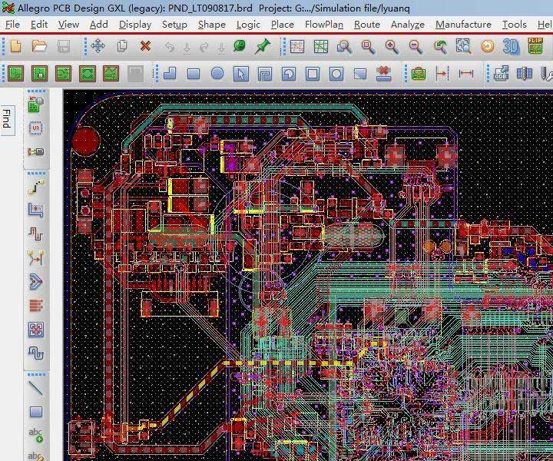Open the FlowPlan menu
Image resolution: width=553 pixels, height=461 pixels.
click(323, 24)
